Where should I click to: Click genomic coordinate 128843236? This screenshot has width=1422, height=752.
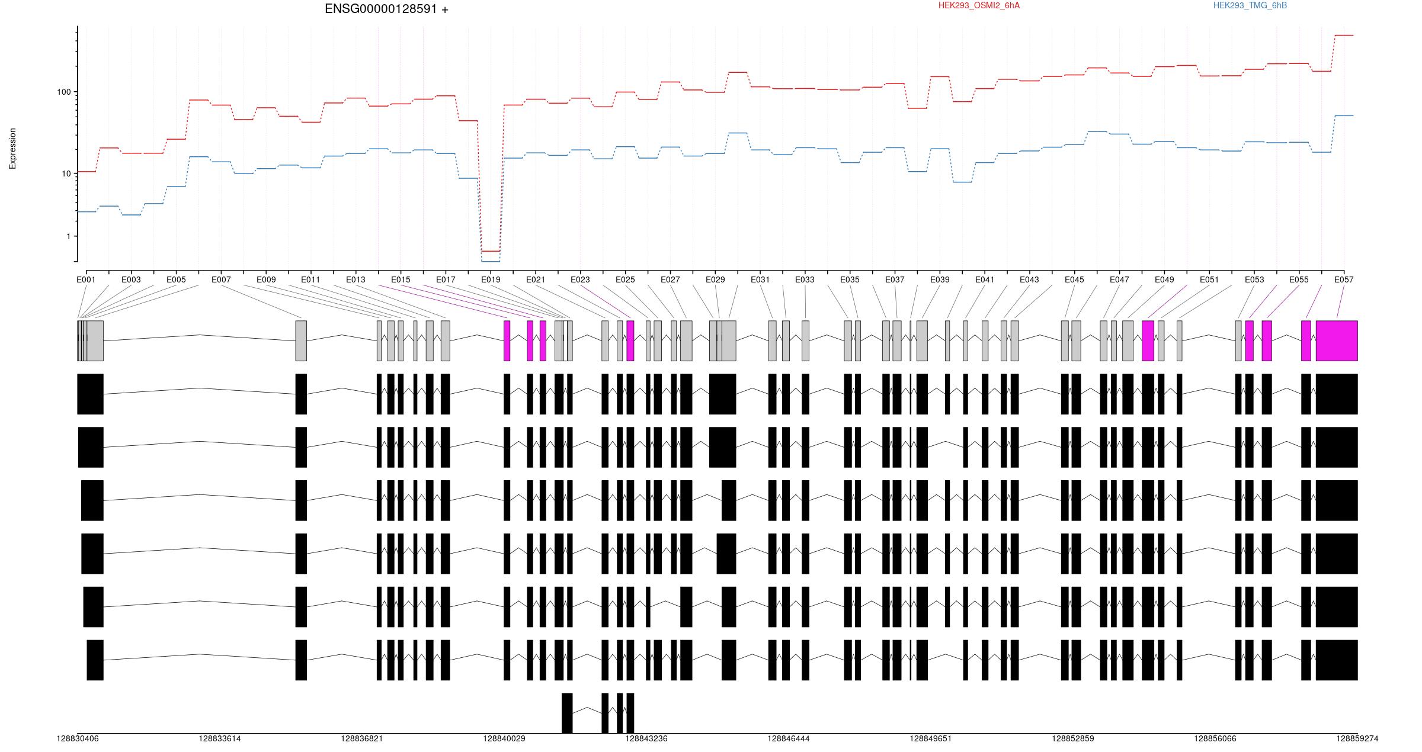pos(646,738)
